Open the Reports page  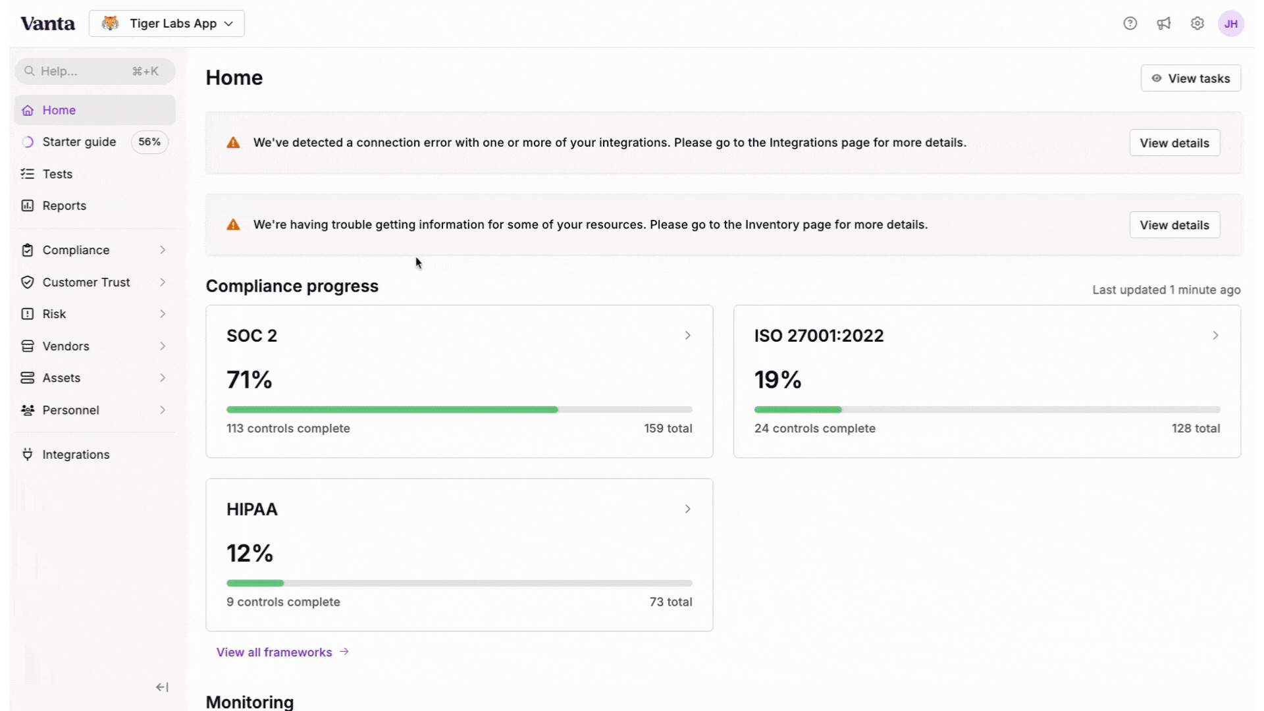tap(64, 206)
